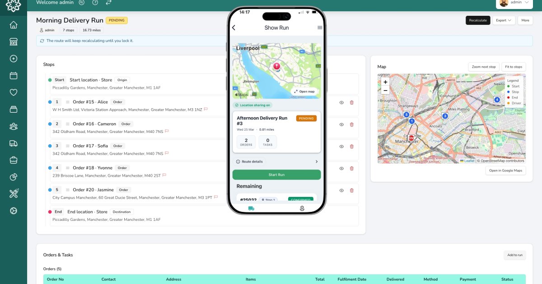Tap Open map on phone map
Image resolution: width=542 pixels, height=284 pixels.
304,92
